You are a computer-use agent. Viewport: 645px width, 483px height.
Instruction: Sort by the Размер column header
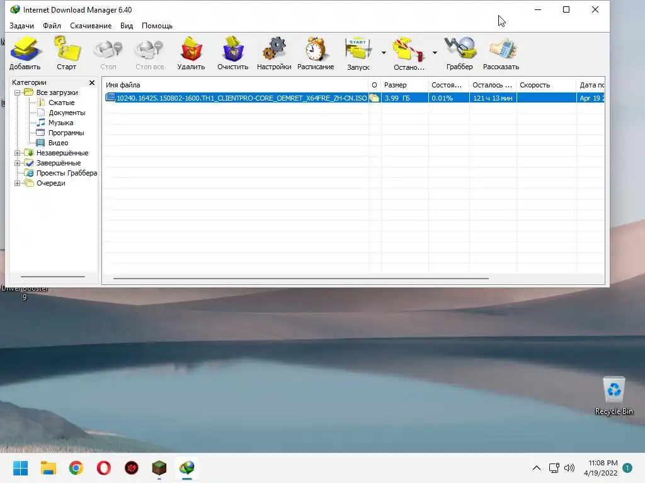coord(404,85)
